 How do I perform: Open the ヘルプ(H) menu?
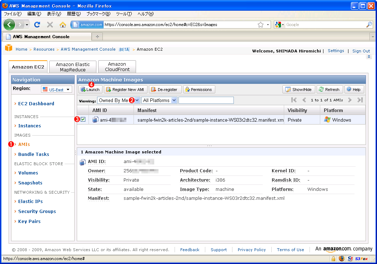145,14
